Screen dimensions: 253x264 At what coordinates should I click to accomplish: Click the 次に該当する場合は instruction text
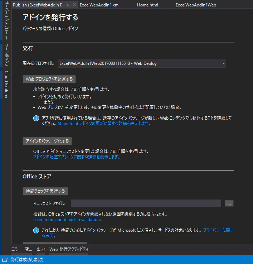pyautogui.click(x=72, y=90)
